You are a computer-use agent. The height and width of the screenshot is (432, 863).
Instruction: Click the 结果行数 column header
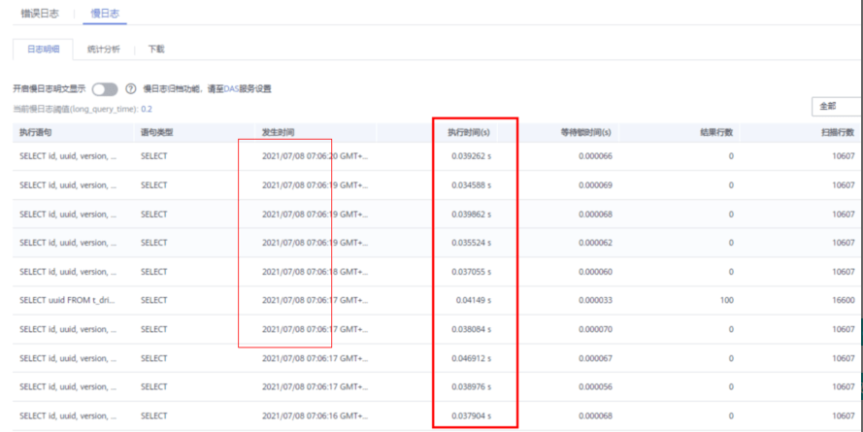716,131
